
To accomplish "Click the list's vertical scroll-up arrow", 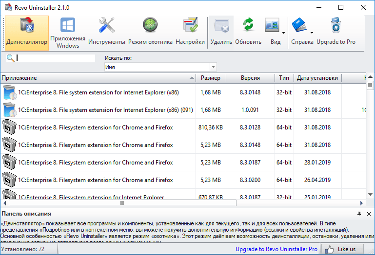I will [370, 77].
